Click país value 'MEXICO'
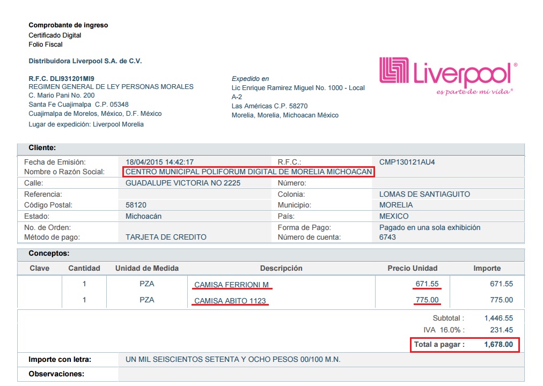The image size is (543, 386). click(394, 216)
